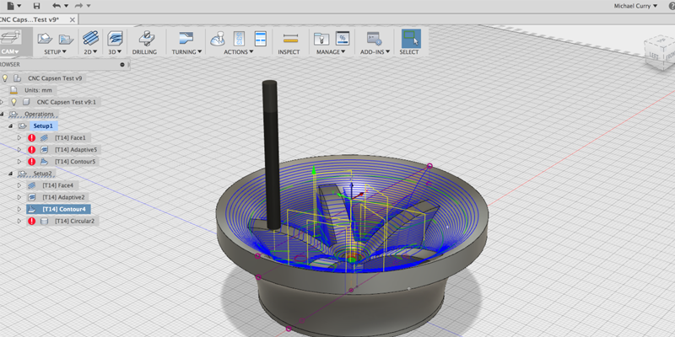The width and height of the screenshot is (675, 337).
Task: Open the CAM workspace dropdown
Action: coord(12,51)
